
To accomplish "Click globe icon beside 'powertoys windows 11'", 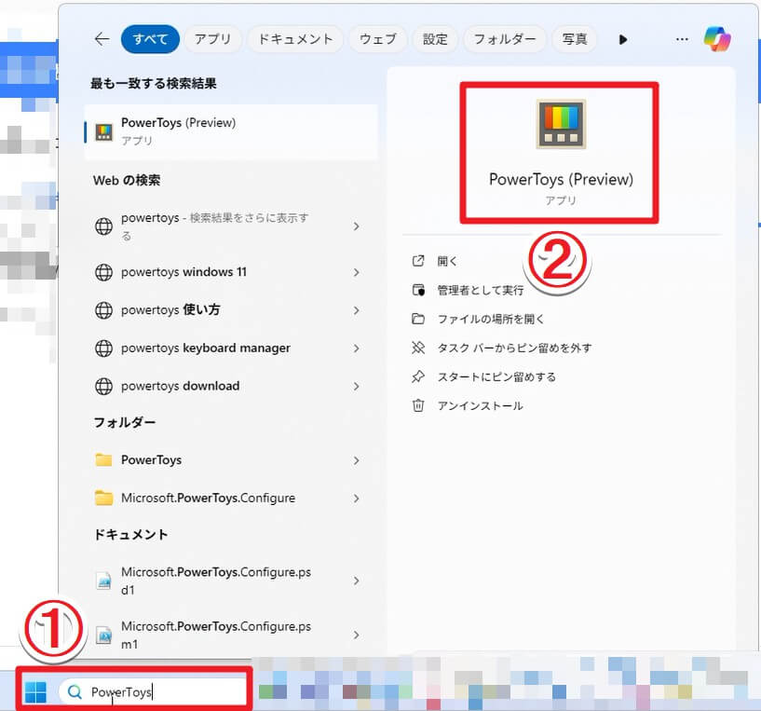I will pos(104,272).
